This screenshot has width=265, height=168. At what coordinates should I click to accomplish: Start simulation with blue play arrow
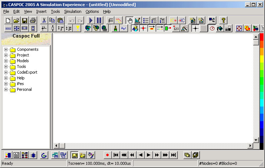(x=91, y=20)
